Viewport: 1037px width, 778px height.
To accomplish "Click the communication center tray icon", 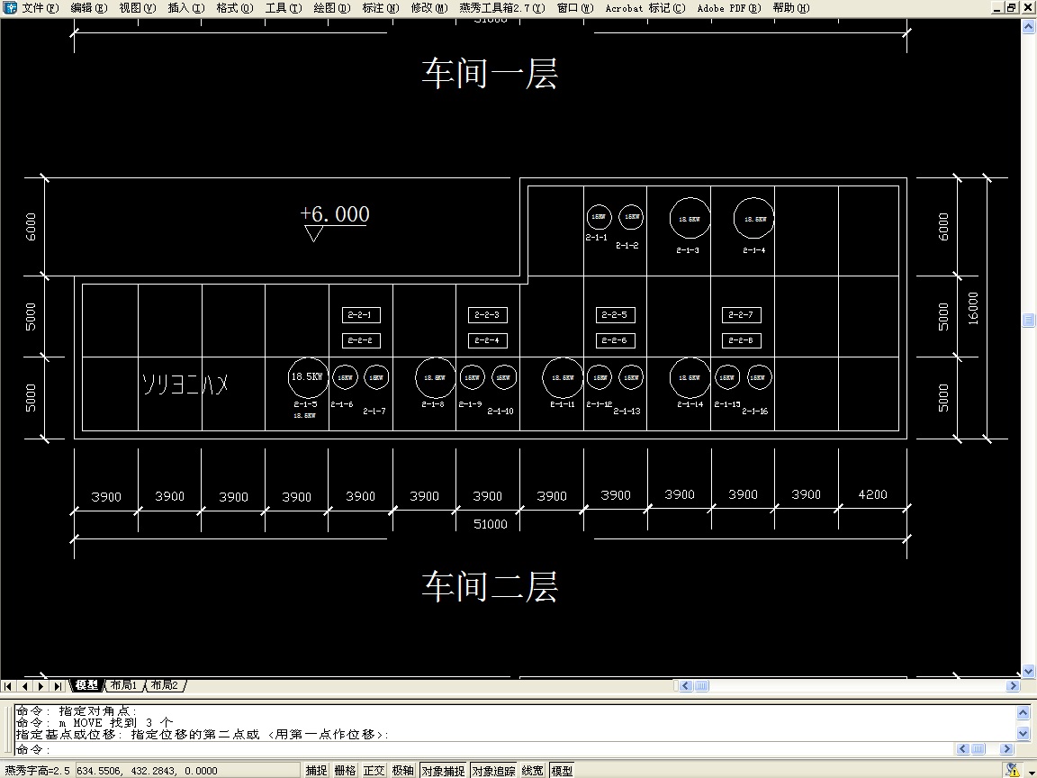I will point(1014,770).
